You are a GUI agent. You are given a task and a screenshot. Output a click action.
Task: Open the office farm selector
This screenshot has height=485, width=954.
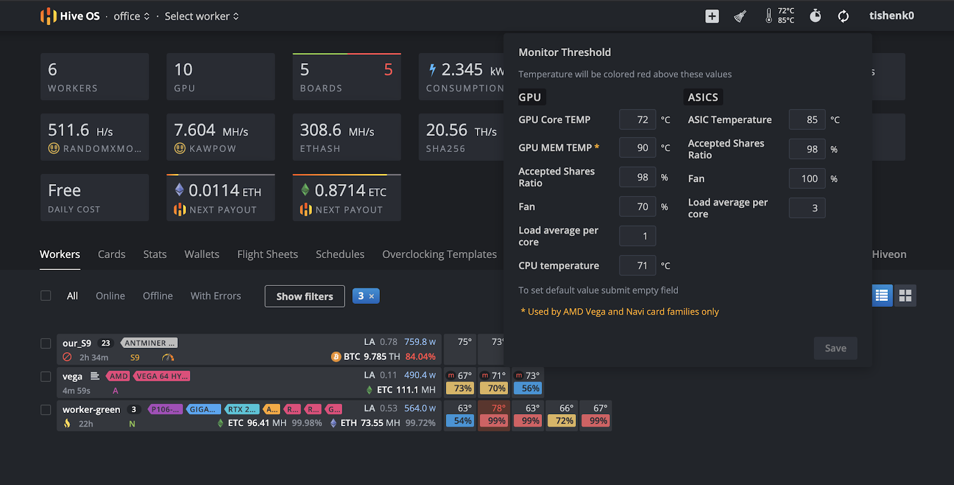pos(132,16)
